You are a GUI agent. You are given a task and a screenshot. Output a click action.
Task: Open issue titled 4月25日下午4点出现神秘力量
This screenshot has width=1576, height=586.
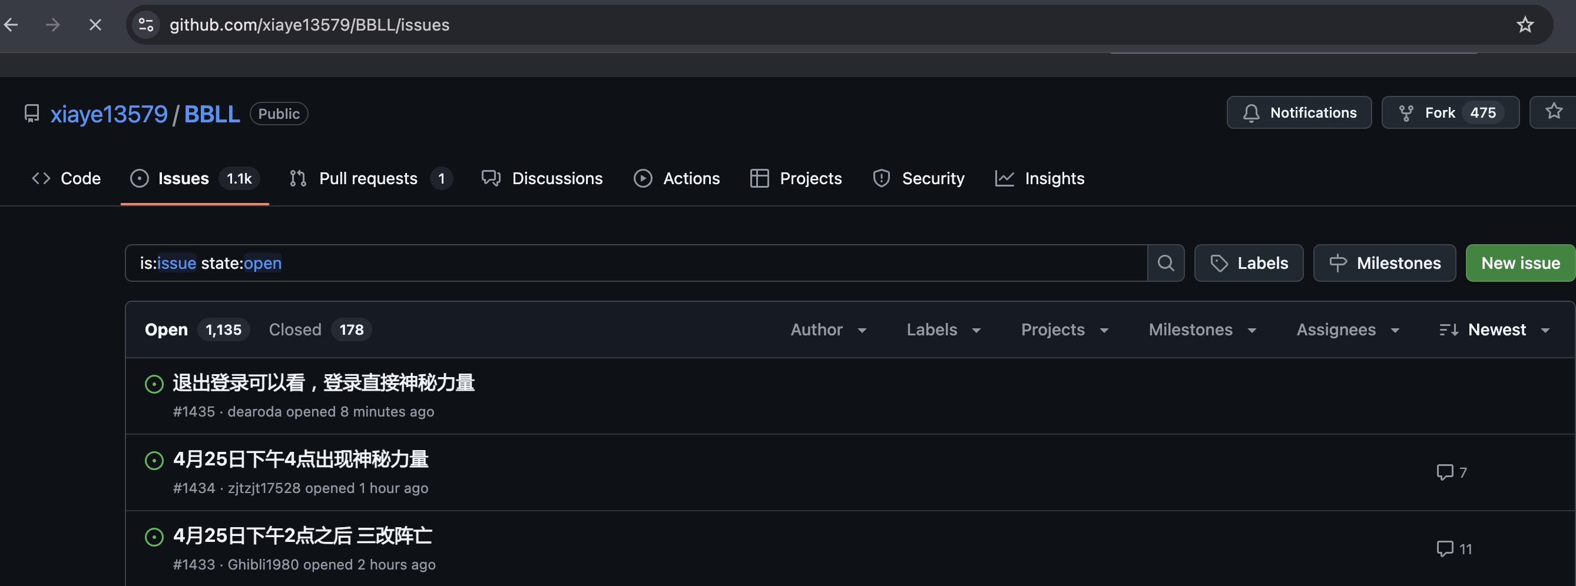point(300,459)
